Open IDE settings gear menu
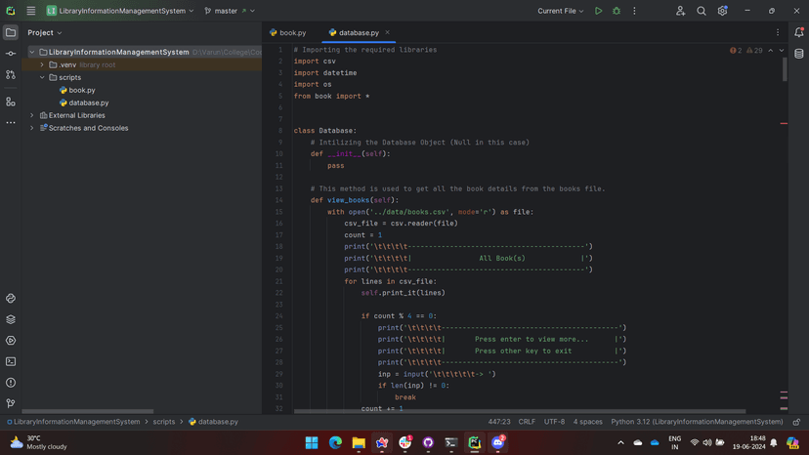This screenshot has height=455, width=809. pos(722,11)
